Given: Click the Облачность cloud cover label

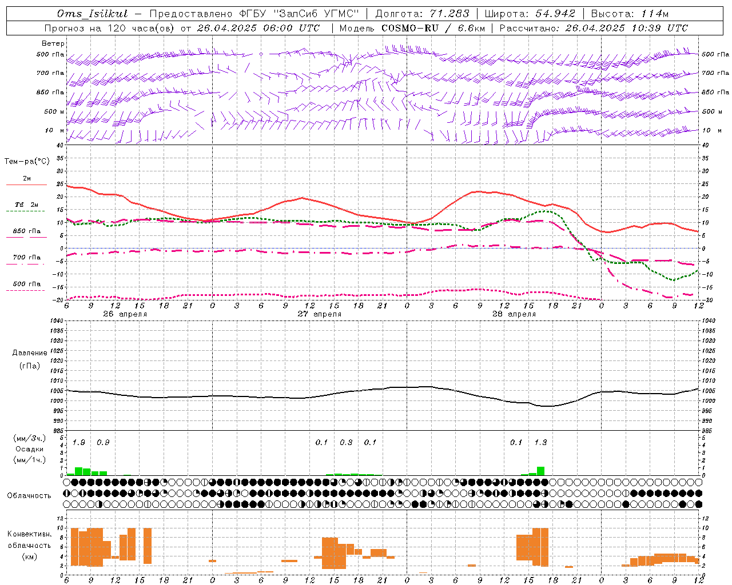Looking at the screenshot, I should 29,496.
